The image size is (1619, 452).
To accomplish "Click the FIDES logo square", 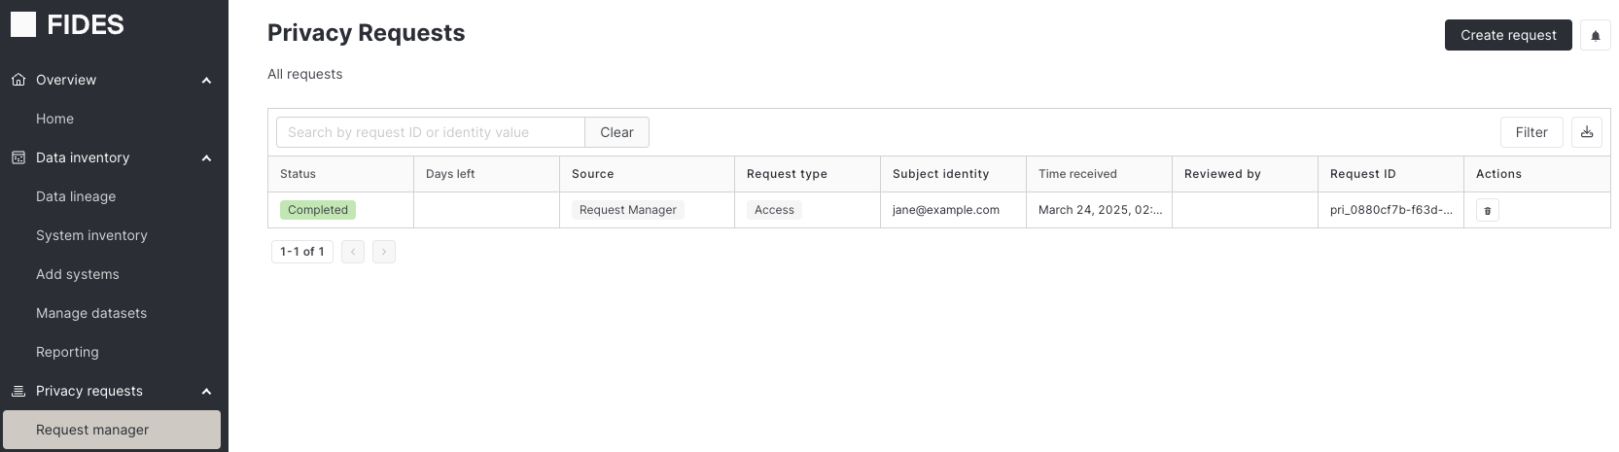I will click(x=23, y=24).
